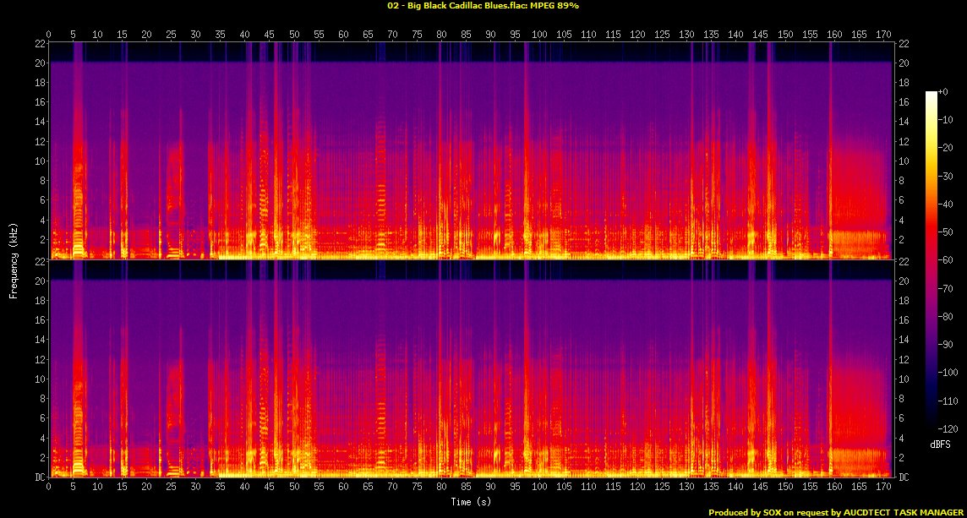Click the "-40" color scale value
This screenshot has width=967, height=518.
[945, 204]
